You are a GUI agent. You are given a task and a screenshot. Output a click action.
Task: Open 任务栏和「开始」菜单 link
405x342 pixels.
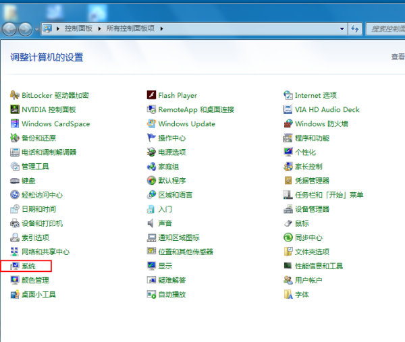pyautogui.click(x=329, y=195)
